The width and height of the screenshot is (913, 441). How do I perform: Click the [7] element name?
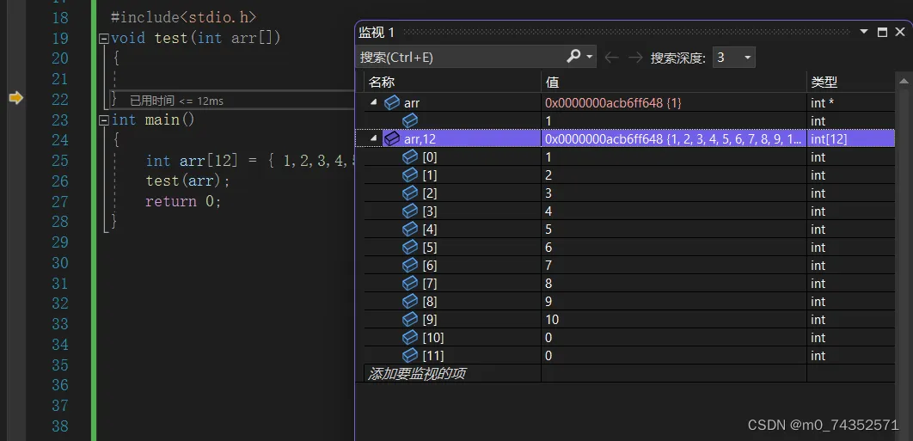pyautogui.click(x=430, y=284)
